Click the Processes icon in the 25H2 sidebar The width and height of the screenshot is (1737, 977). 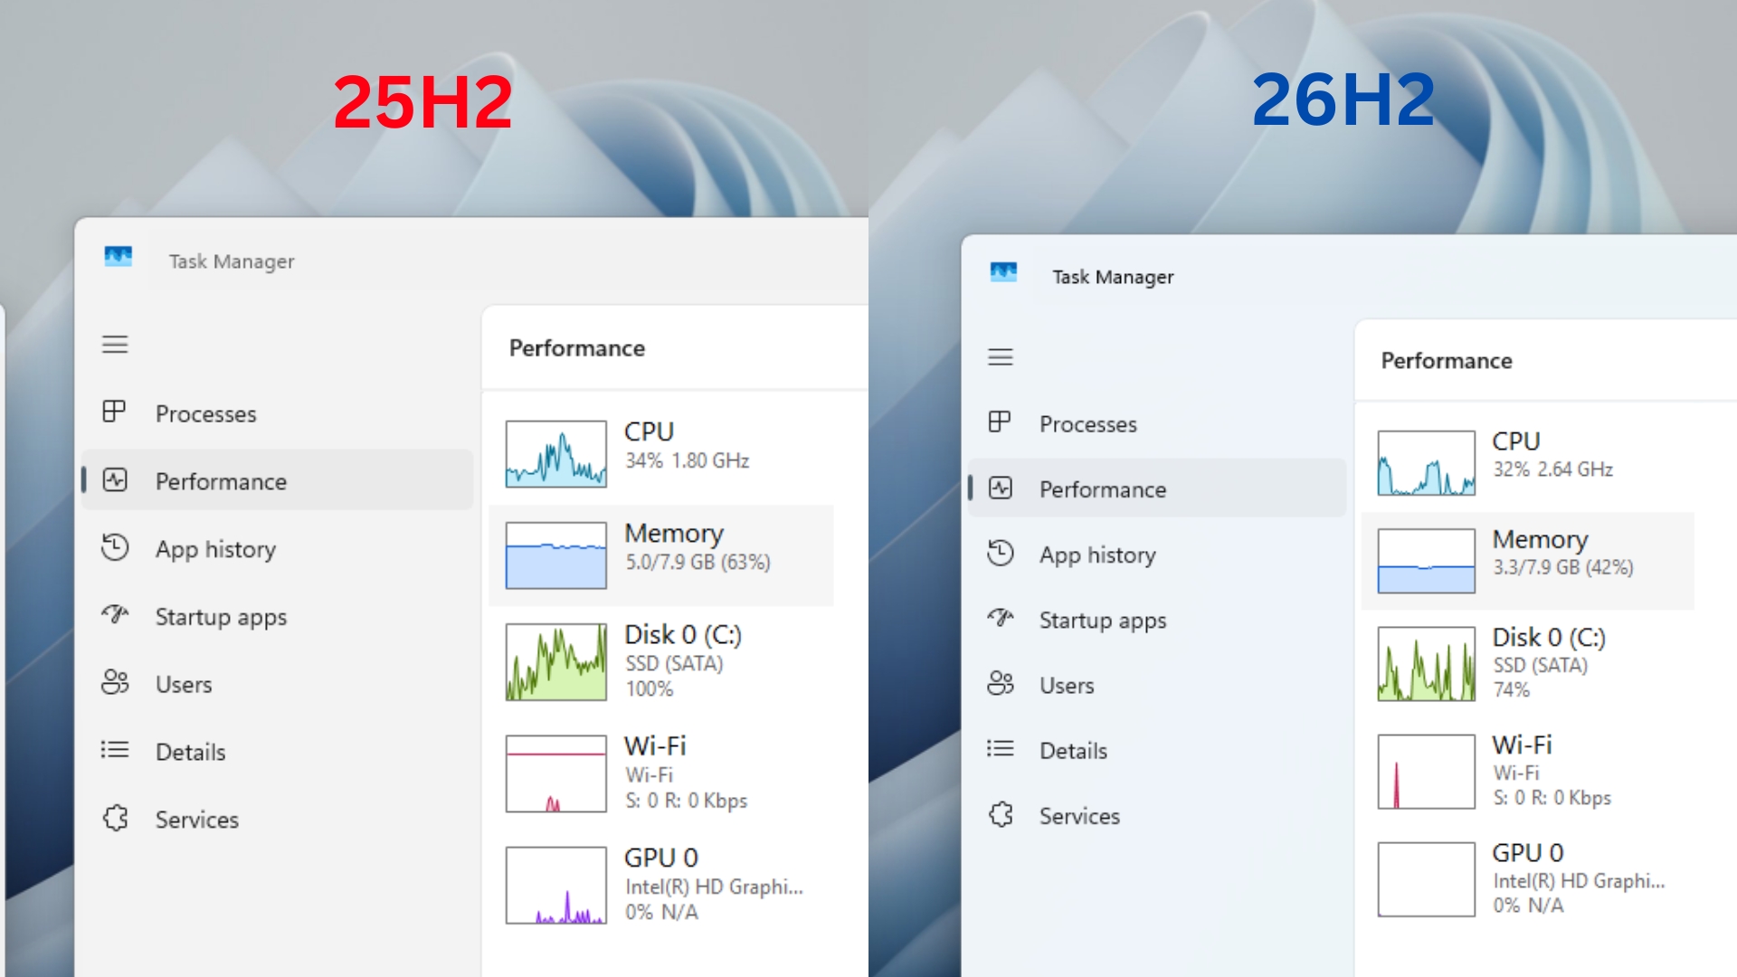click(114, 413)
